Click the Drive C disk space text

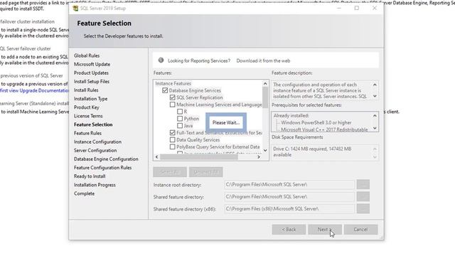(x=312, y=151)
